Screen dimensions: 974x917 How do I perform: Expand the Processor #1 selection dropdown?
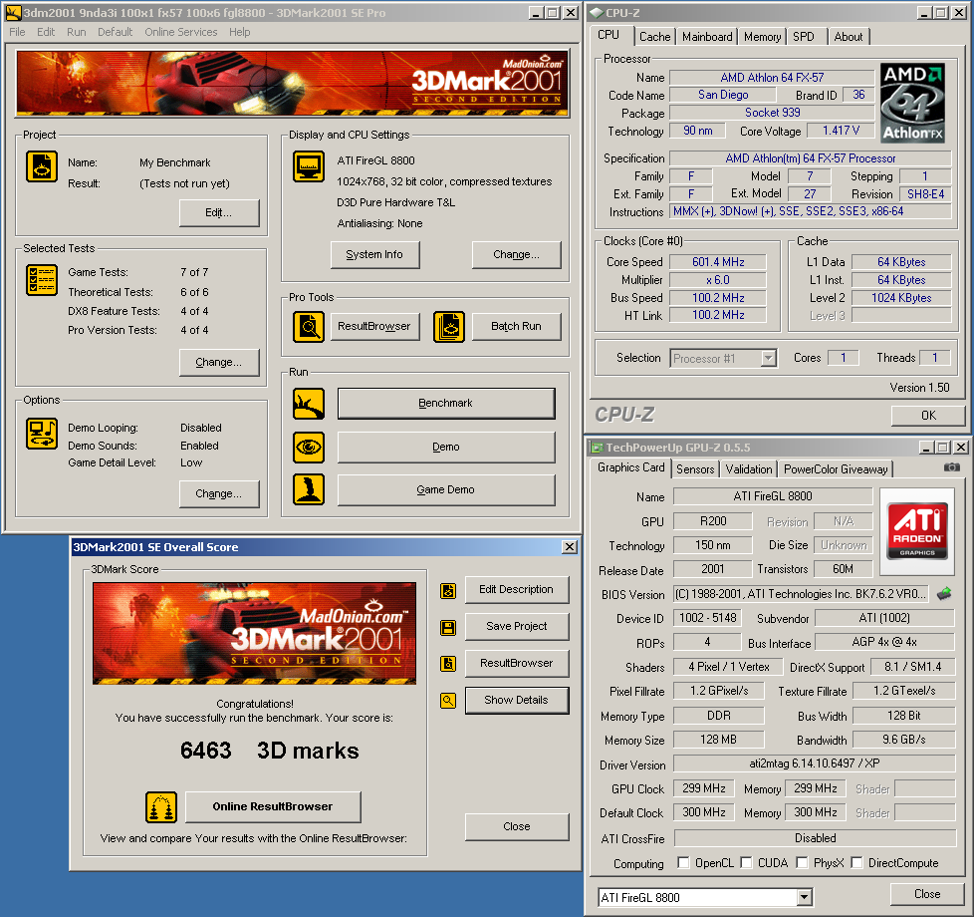(x=768, y=358)
